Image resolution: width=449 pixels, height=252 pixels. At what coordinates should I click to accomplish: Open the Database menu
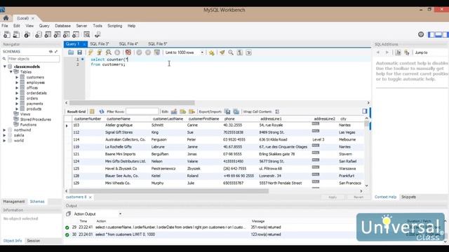pyautogui.click(x=62, y=26)
